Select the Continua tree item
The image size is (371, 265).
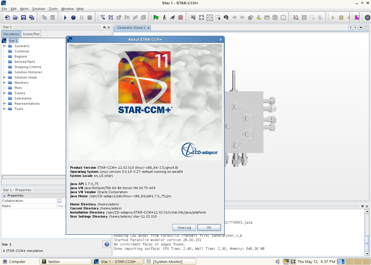pyautogui.click(x=22, y=51)
